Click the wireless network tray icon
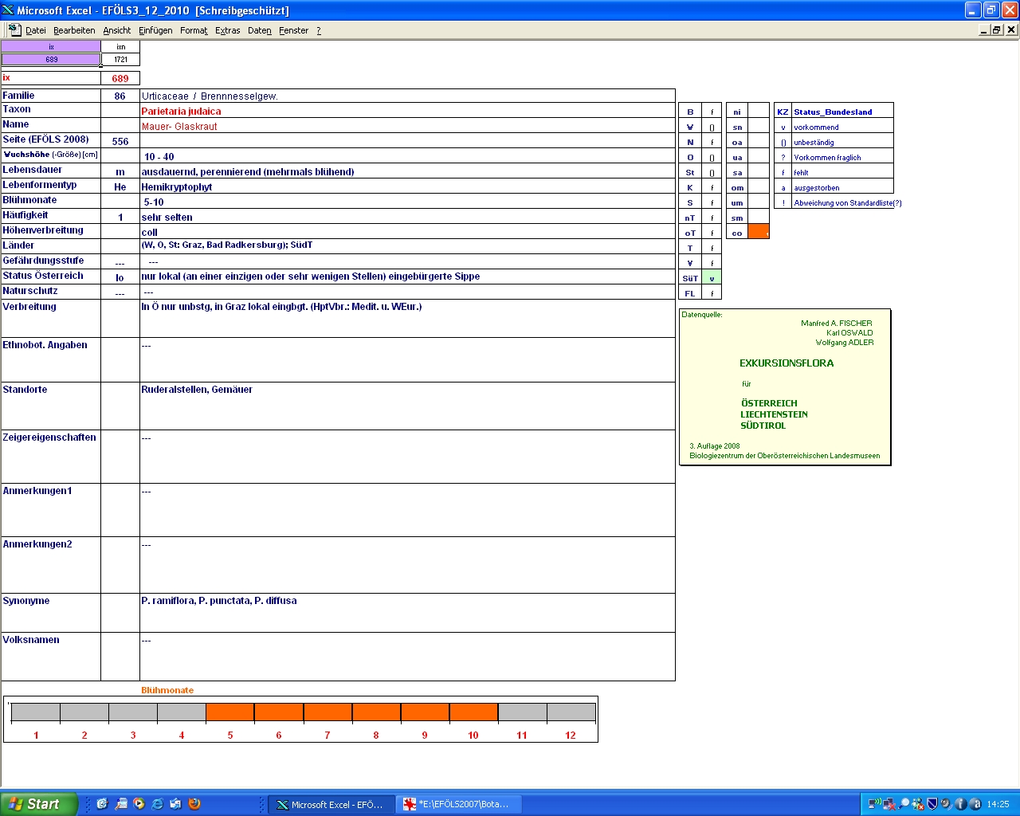 pyautogui.click(x=874, y=804)
